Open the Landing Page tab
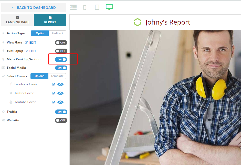This screenshot has width=241, height=165. [17, 20]
